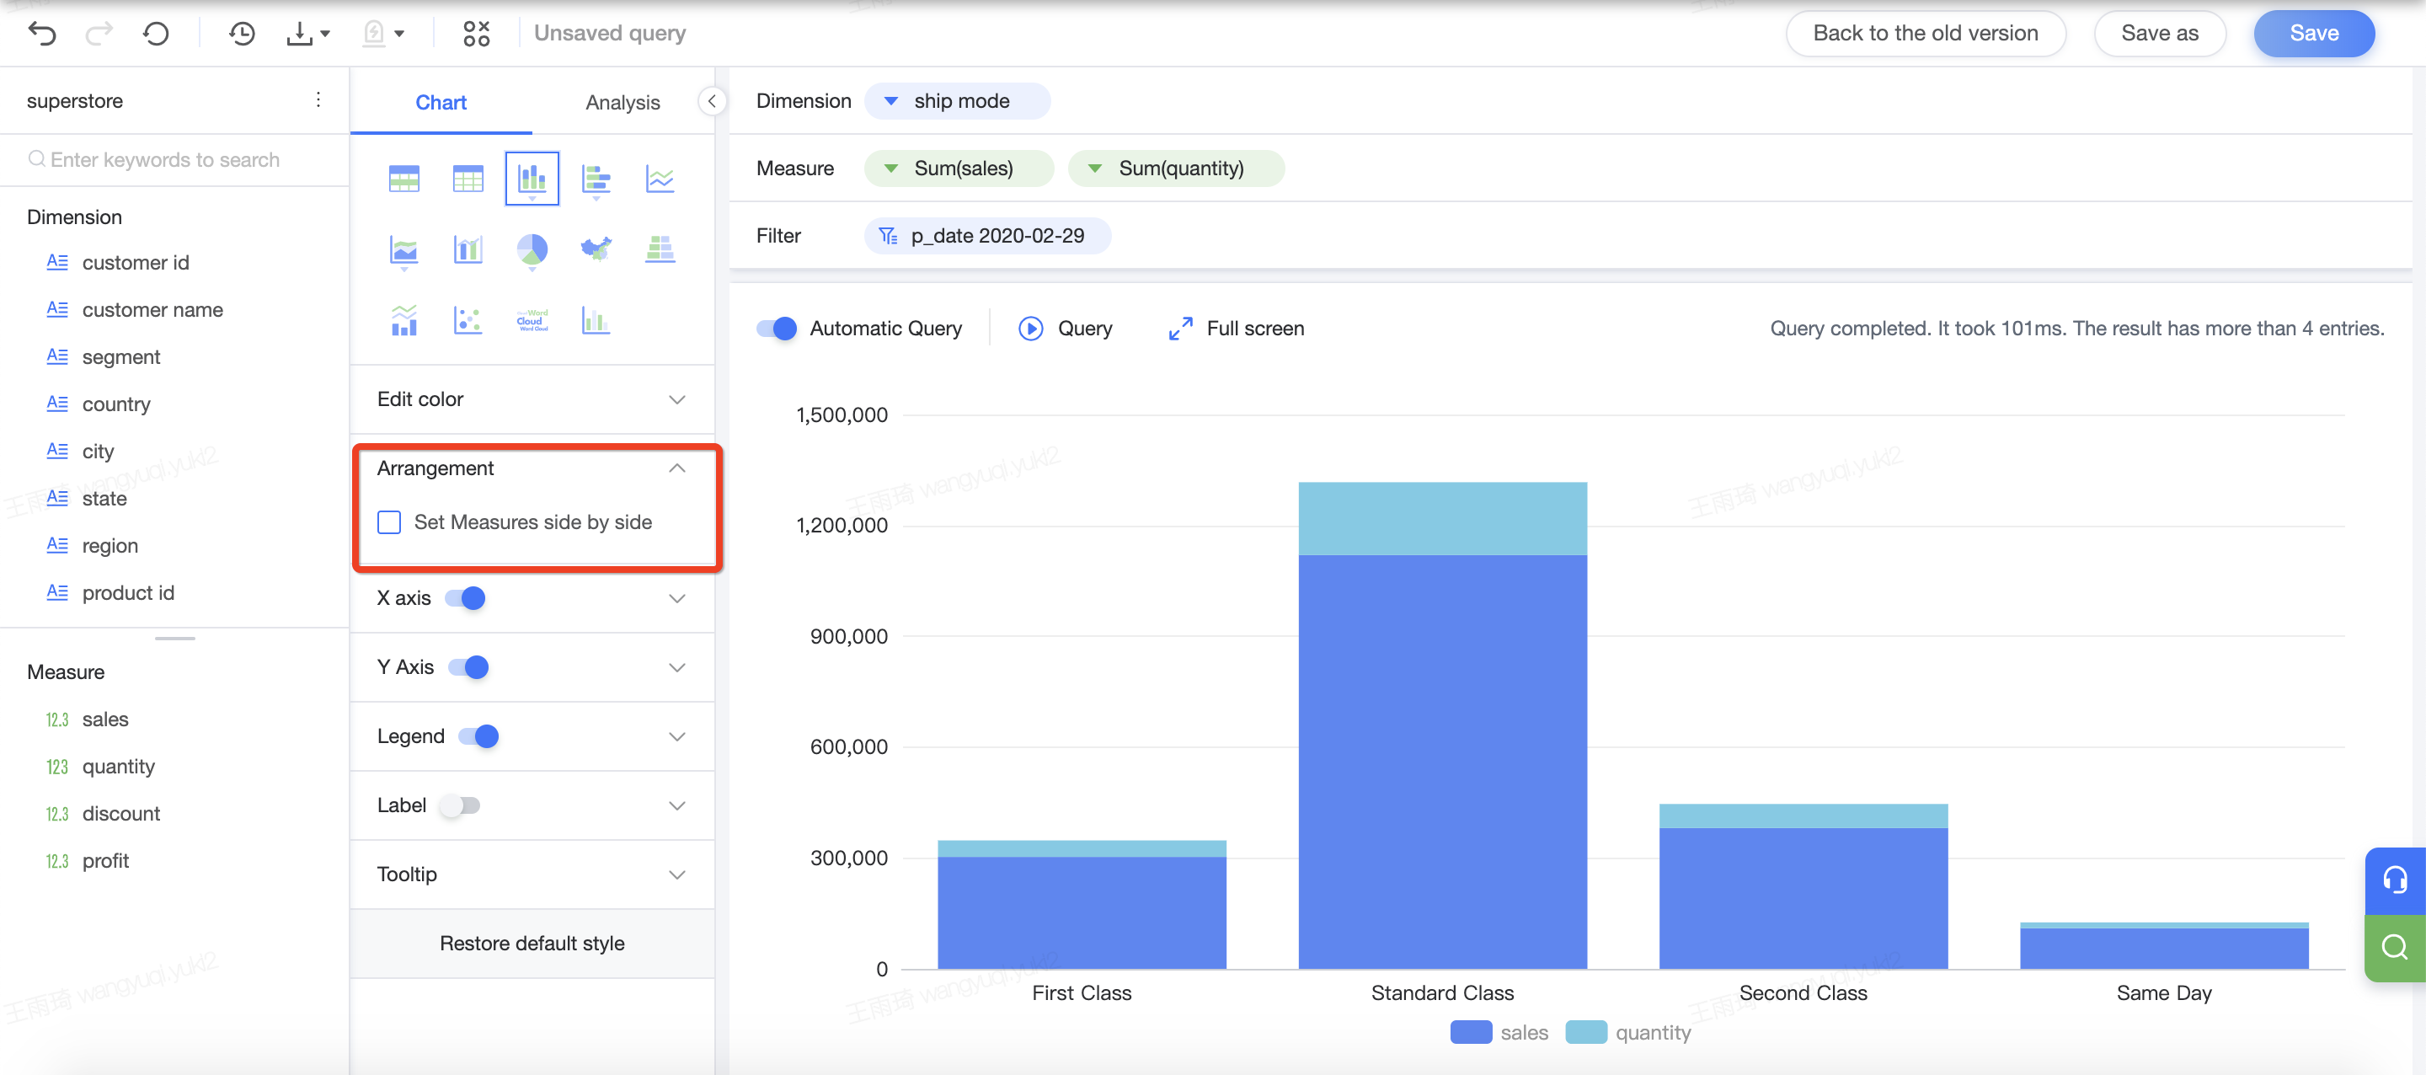Click the quantity legend color swatch
Screen dimensions: 2426x1075
(x=1586, y=1033)
